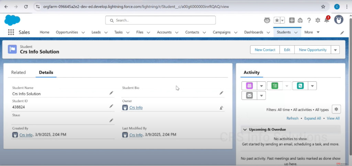Bookmark this page with the star

click(x=323, y=7)
